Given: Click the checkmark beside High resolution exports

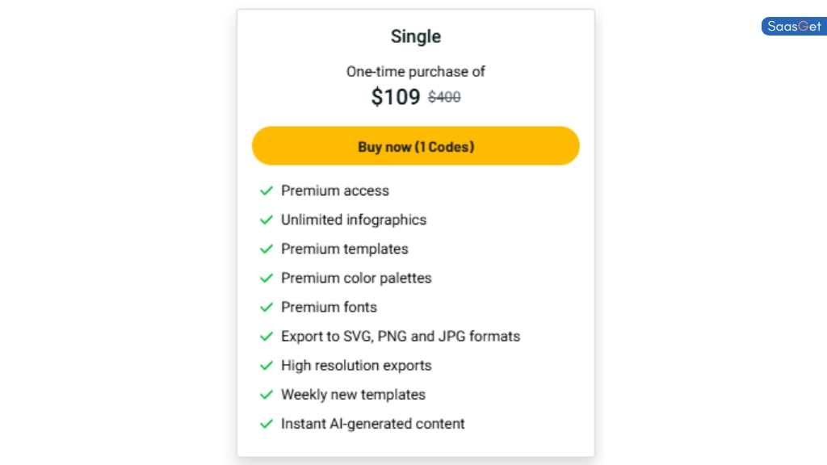Looking at the screenshot, I should click(x=267, y=365).
